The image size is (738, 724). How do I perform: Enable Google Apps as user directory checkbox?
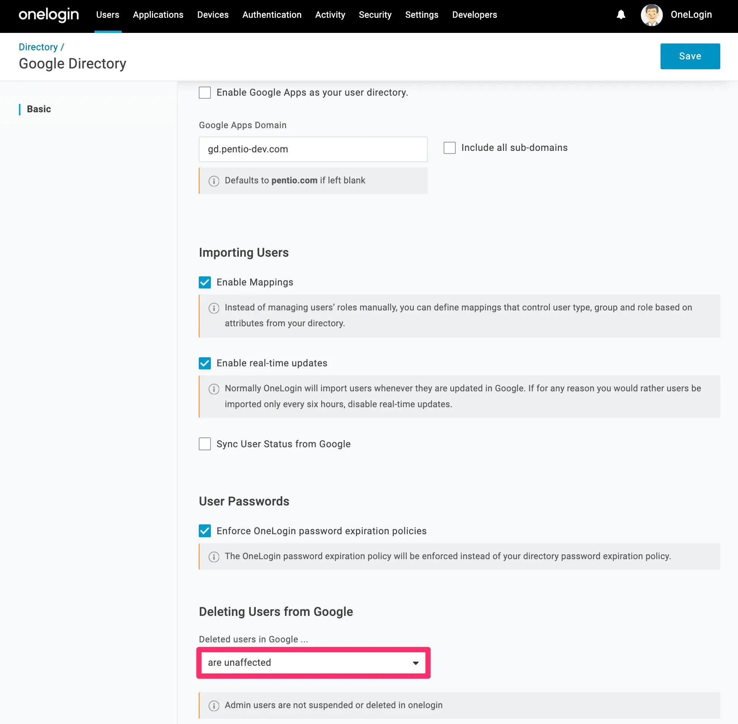pos(205,92)
